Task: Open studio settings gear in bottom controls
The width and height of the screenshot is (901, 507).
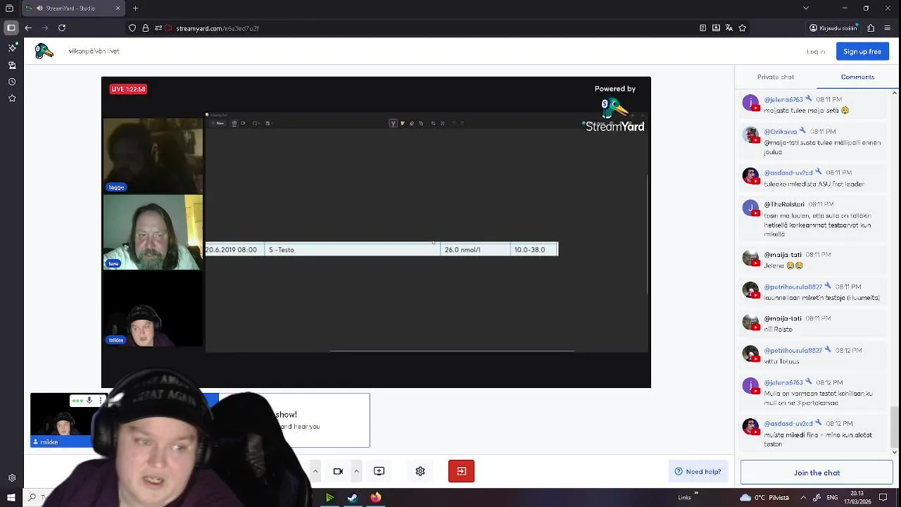Action: tap(420, 471)
